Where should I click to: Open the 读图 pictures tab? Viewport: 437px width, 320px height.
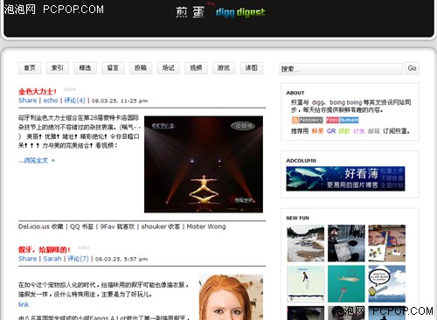pos(252,68)
